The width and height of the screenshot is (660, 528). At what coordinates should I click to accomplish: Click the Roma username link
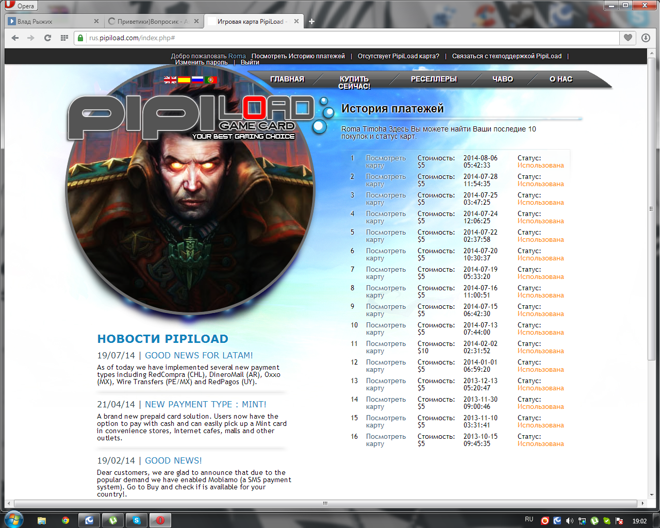[x=237, y=56]
